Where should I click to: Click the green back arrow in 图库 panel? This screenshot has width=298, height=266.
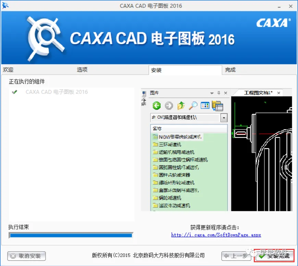point(157,105)
